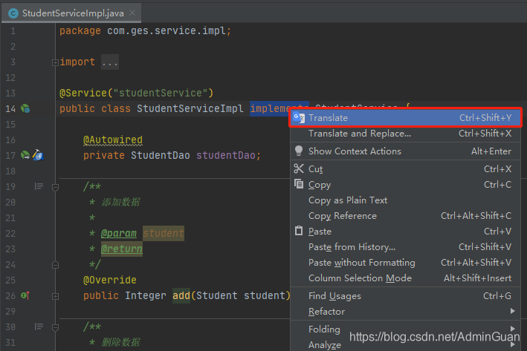
Task: Click the autowired bean gutter icon on line 17
Action: (25, 155)
